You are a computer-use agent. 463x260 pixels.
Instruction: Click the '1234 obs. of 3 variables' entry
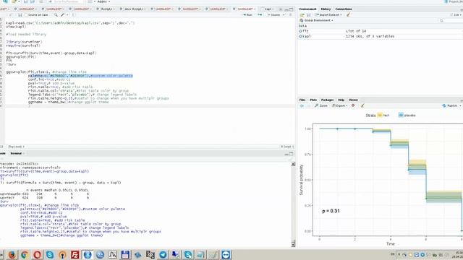point(370,36)
